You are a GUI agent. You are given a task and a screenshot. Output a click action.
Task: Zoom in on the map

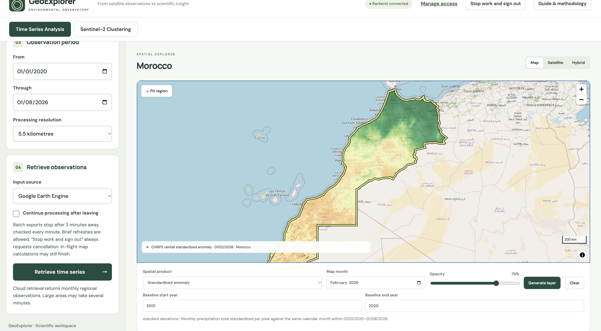coord(581,89)
